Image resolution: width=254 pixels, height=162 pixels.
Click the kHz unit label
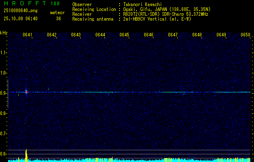click(4, 33)
